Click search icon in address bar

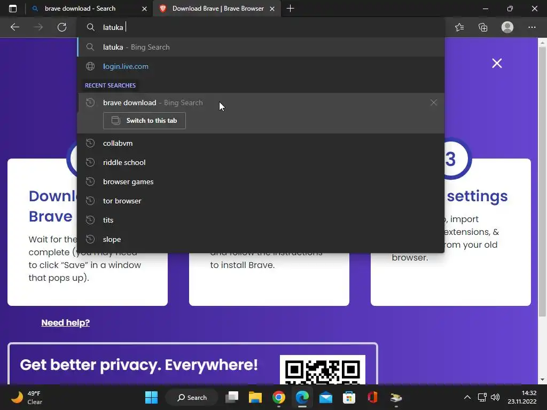click(91, 27)
